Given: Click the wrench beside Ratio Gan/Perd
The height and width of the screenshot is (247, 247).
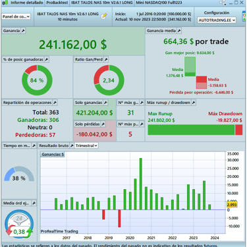Looking at the screenshot, I should pos(106,59).
